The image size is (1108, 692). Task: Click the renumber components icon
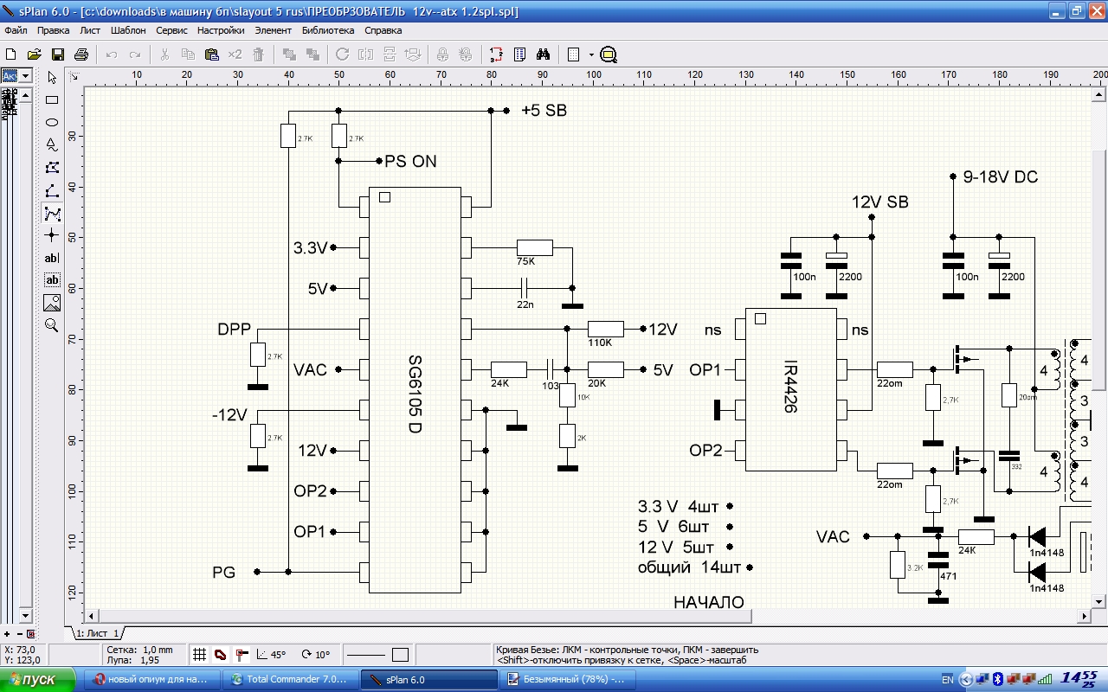point(496,54)
